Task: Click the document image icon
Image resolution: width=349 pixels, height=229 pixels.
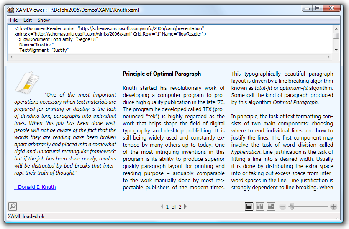Action: (27, 82)
